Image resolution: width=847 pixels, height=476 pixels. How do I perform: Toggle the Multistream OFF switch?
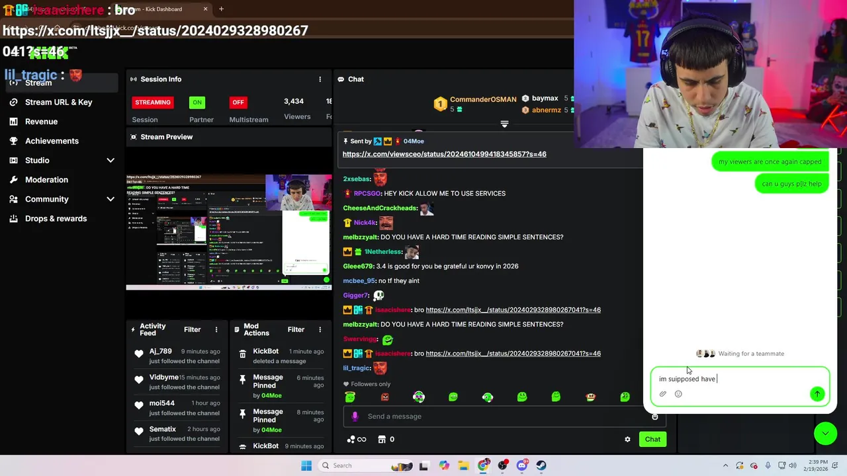coord(238,102)
